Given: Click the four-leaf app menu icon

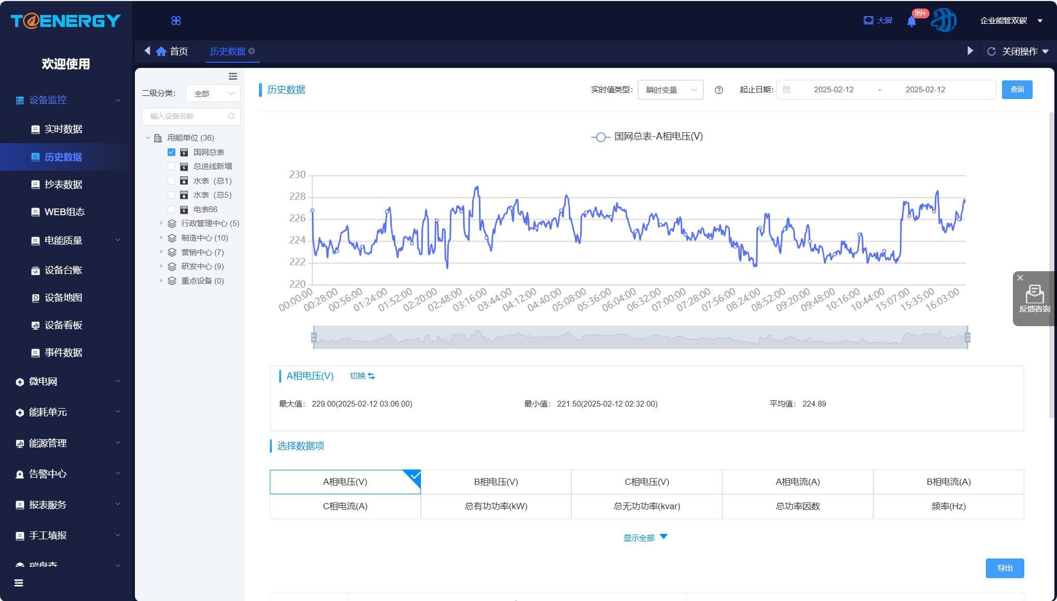Looking at the screenshot, I should tap(176, 21).
